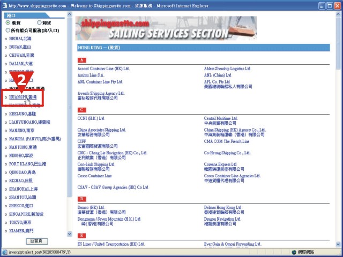Viewport: 343px width, 257px height.
Task: Click the 回首頁 home button
Action: click(x=37, y=241)
